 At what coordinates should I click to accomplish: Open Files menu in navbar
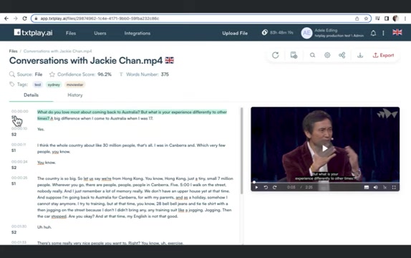tap(71, 33)
